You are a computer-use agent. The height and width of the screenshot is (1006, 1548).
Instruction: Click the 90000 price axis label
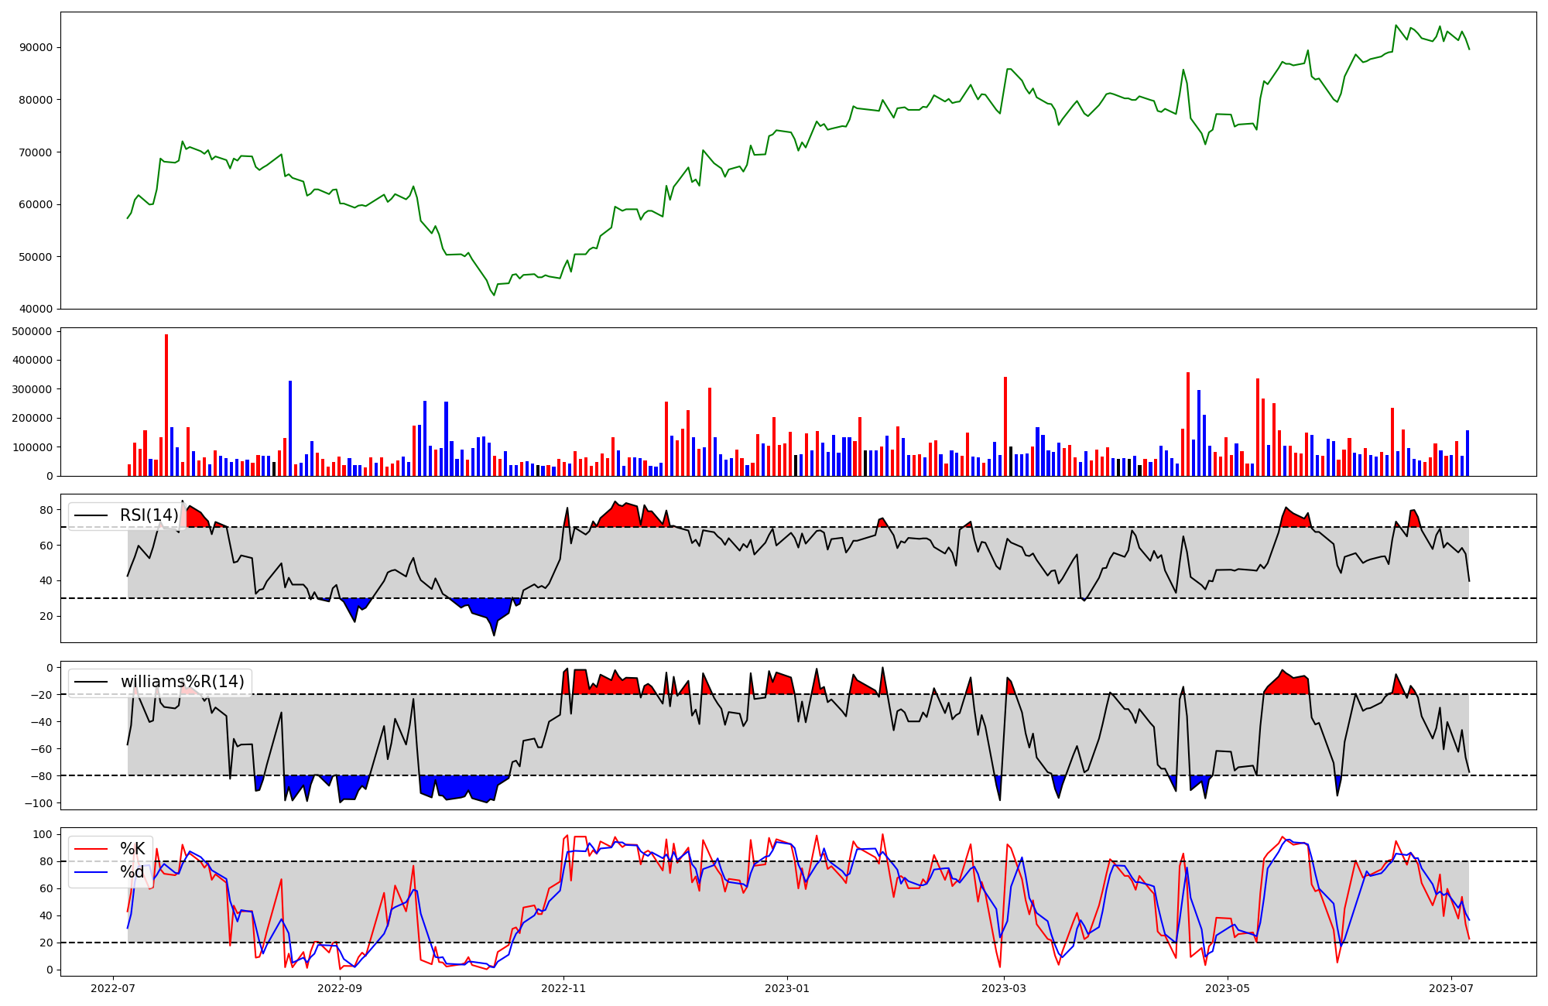[36, 47]
